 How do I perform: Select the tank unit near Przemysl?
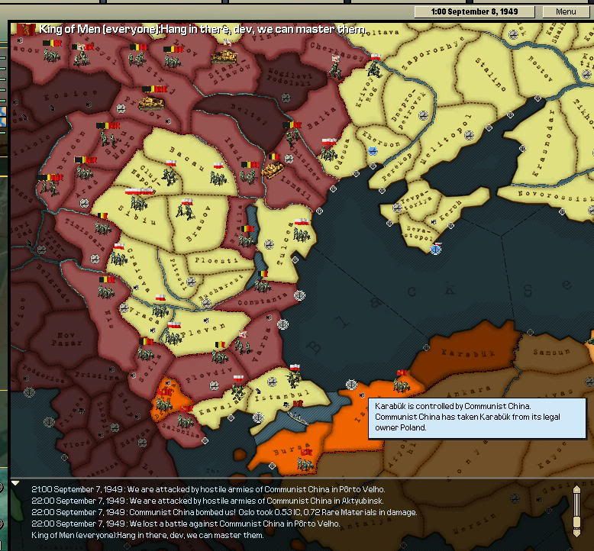click(151, 103)
